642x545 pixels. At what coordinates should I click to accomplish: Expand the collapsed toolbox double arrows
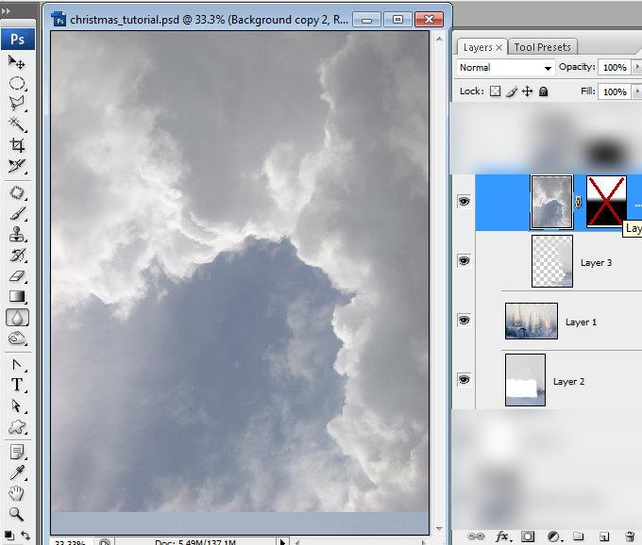[x=6, y=11]
